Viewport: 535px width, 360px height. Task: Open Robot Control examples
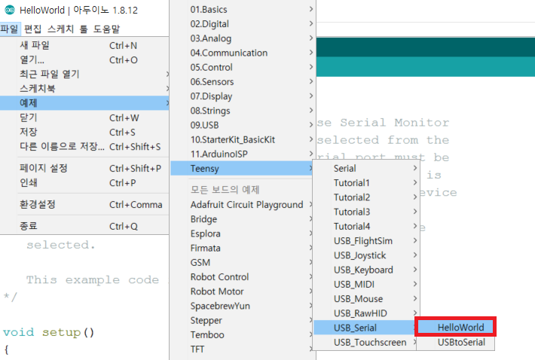click(242, 277)
